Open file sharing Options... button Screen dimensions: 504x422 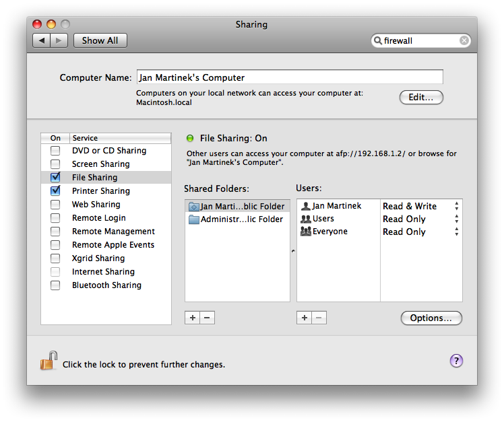pyautogui.click(x=431, y=318)
